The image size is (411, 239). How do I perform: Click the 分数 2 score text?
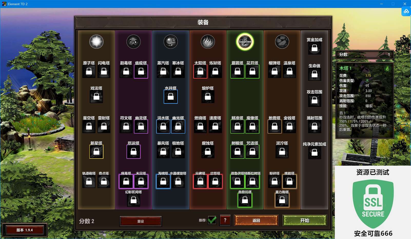pyautogui.click(x=87, y=221)
